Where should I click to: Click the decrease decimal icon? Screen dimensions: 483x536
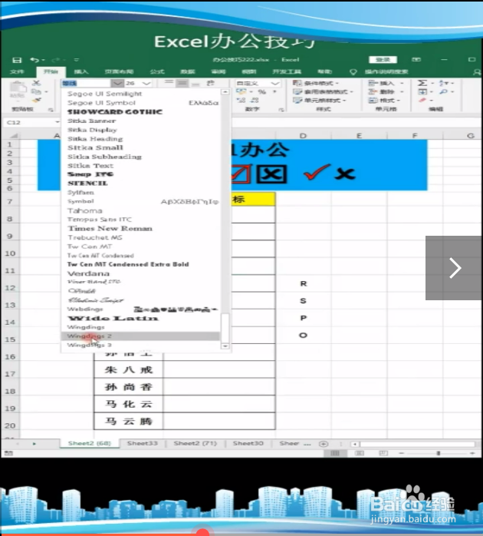coord(254,100)
